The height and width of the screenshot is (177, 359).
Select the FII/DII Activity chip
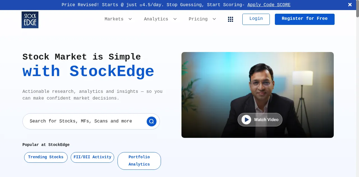pyautogui.click(x=92, y=157)
